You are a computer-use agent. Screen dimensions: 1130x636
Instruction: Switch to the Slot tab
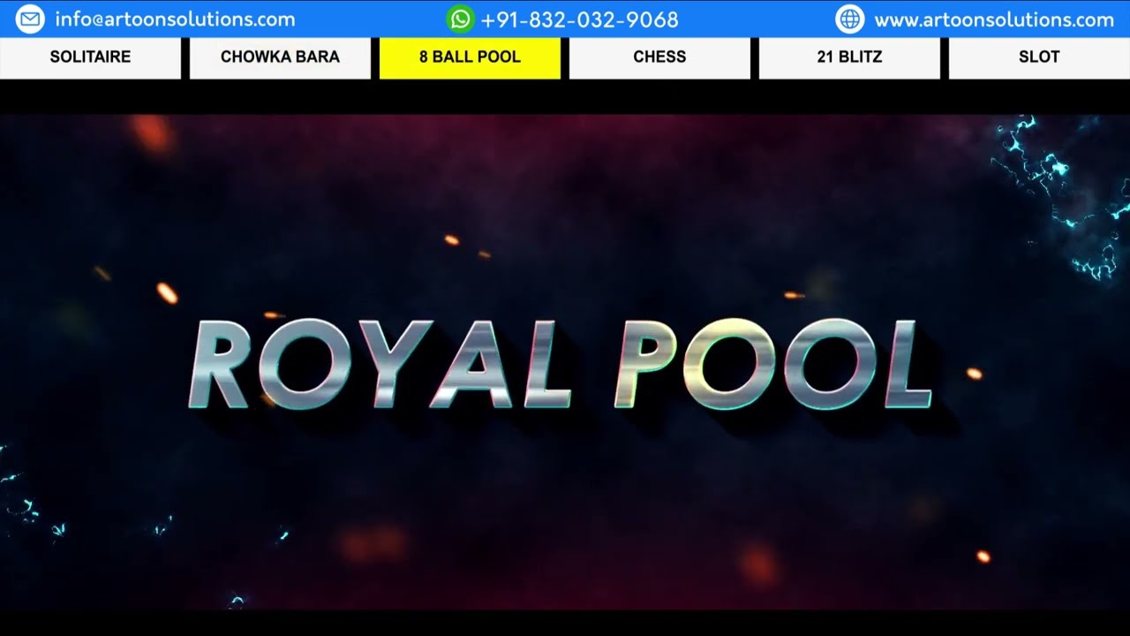[x=1039, y=57]
